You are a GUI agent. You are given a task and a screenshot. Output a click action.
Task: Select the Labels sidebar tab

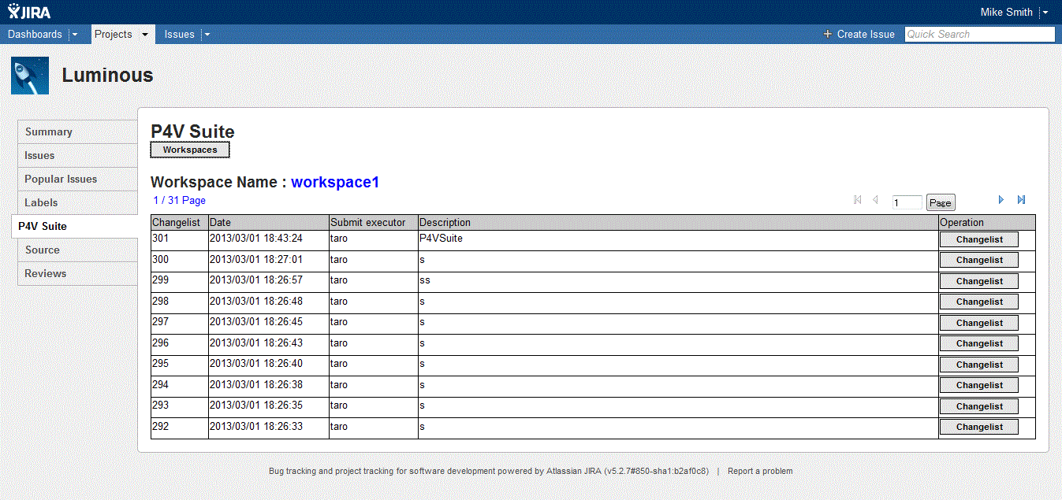[x=77, y=202]
